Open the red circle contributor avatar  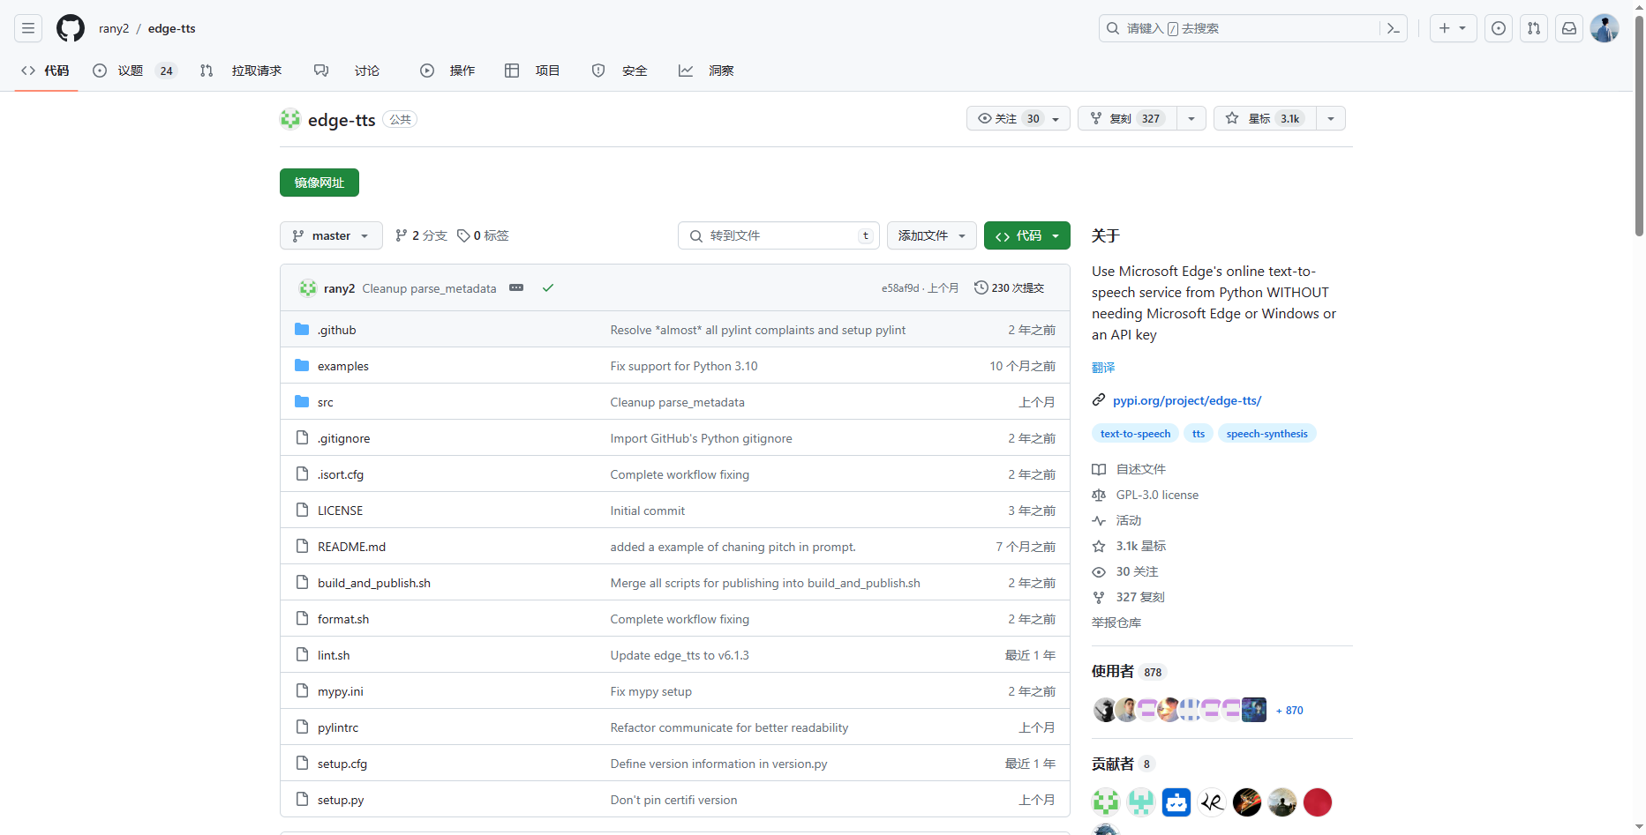click(x=1318, y=802)
